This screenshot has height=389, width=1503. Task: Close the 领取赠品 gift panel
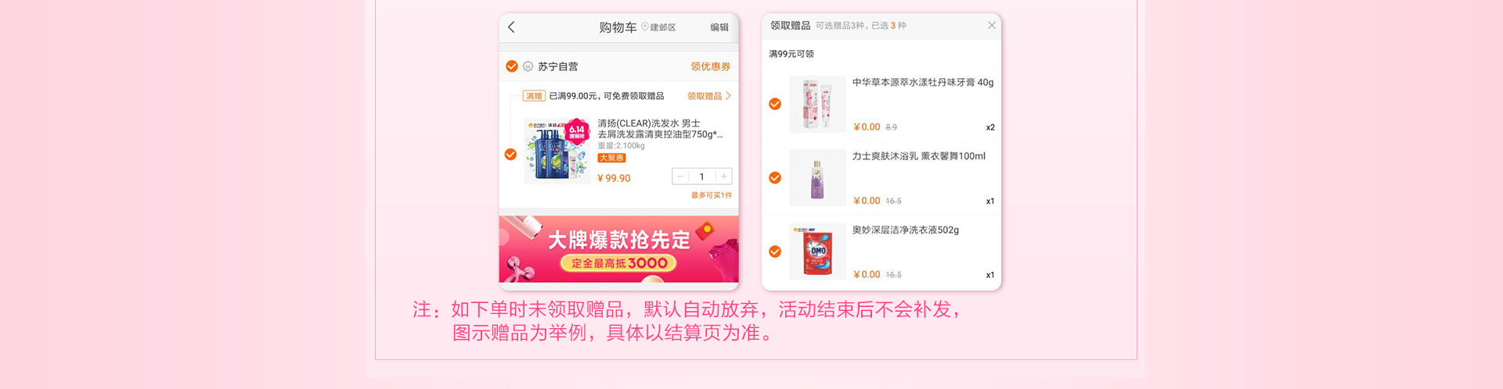click(992, 26)
